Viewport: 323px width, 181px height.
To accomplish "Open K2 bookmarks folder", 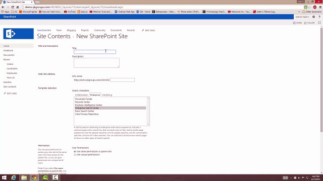I will [x=14, y=12].
